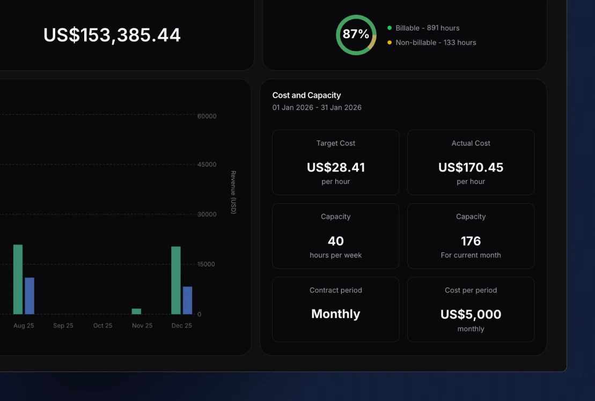Image resolution: width=595 pixels, height=401 pixels.
Task: Click the Capacity 40 hours per week card
Action: pyautogui.click(x=335, y=236)
